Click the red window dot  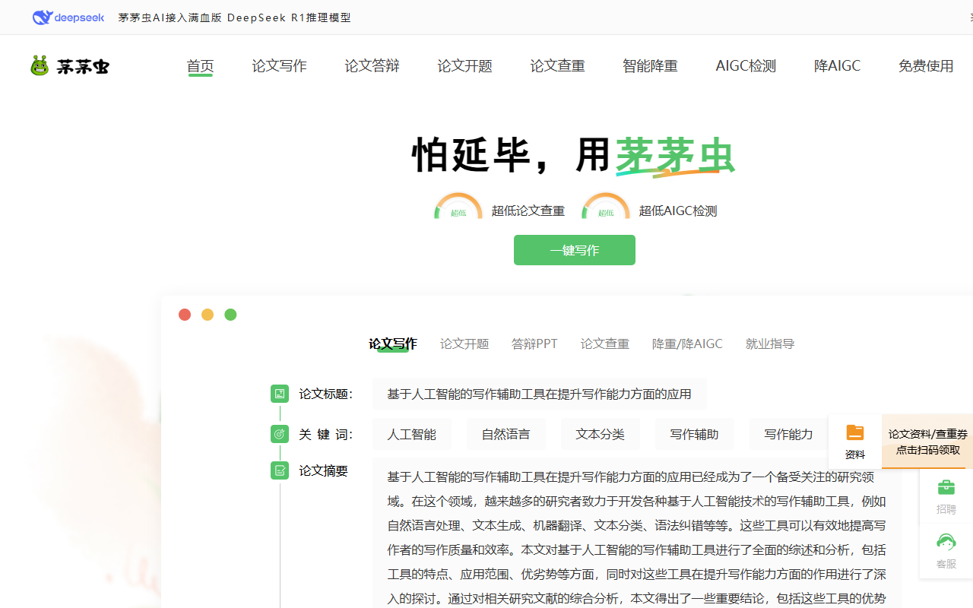coord(185,315)
